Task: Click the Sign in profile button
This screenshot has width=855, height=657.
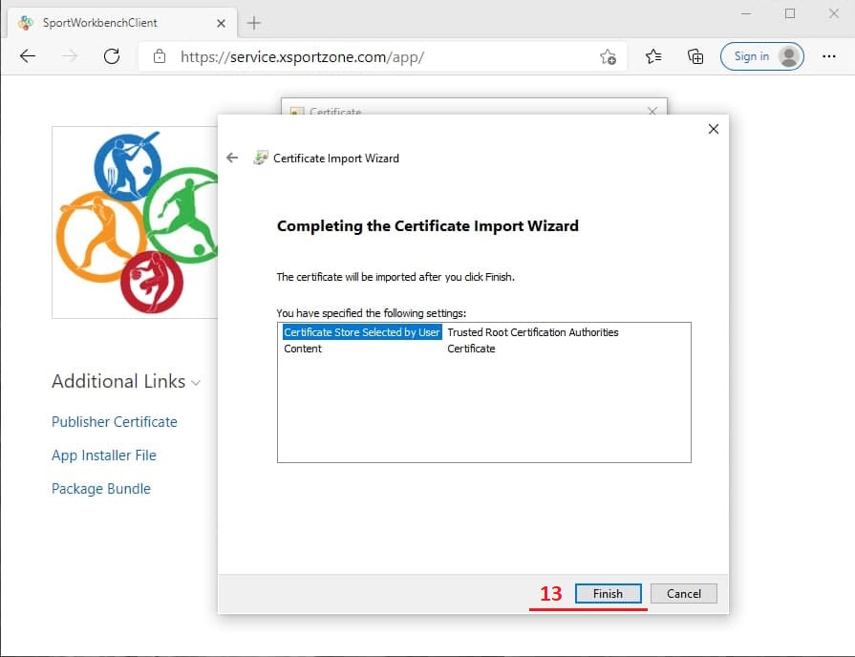Action: pos(761,56)
